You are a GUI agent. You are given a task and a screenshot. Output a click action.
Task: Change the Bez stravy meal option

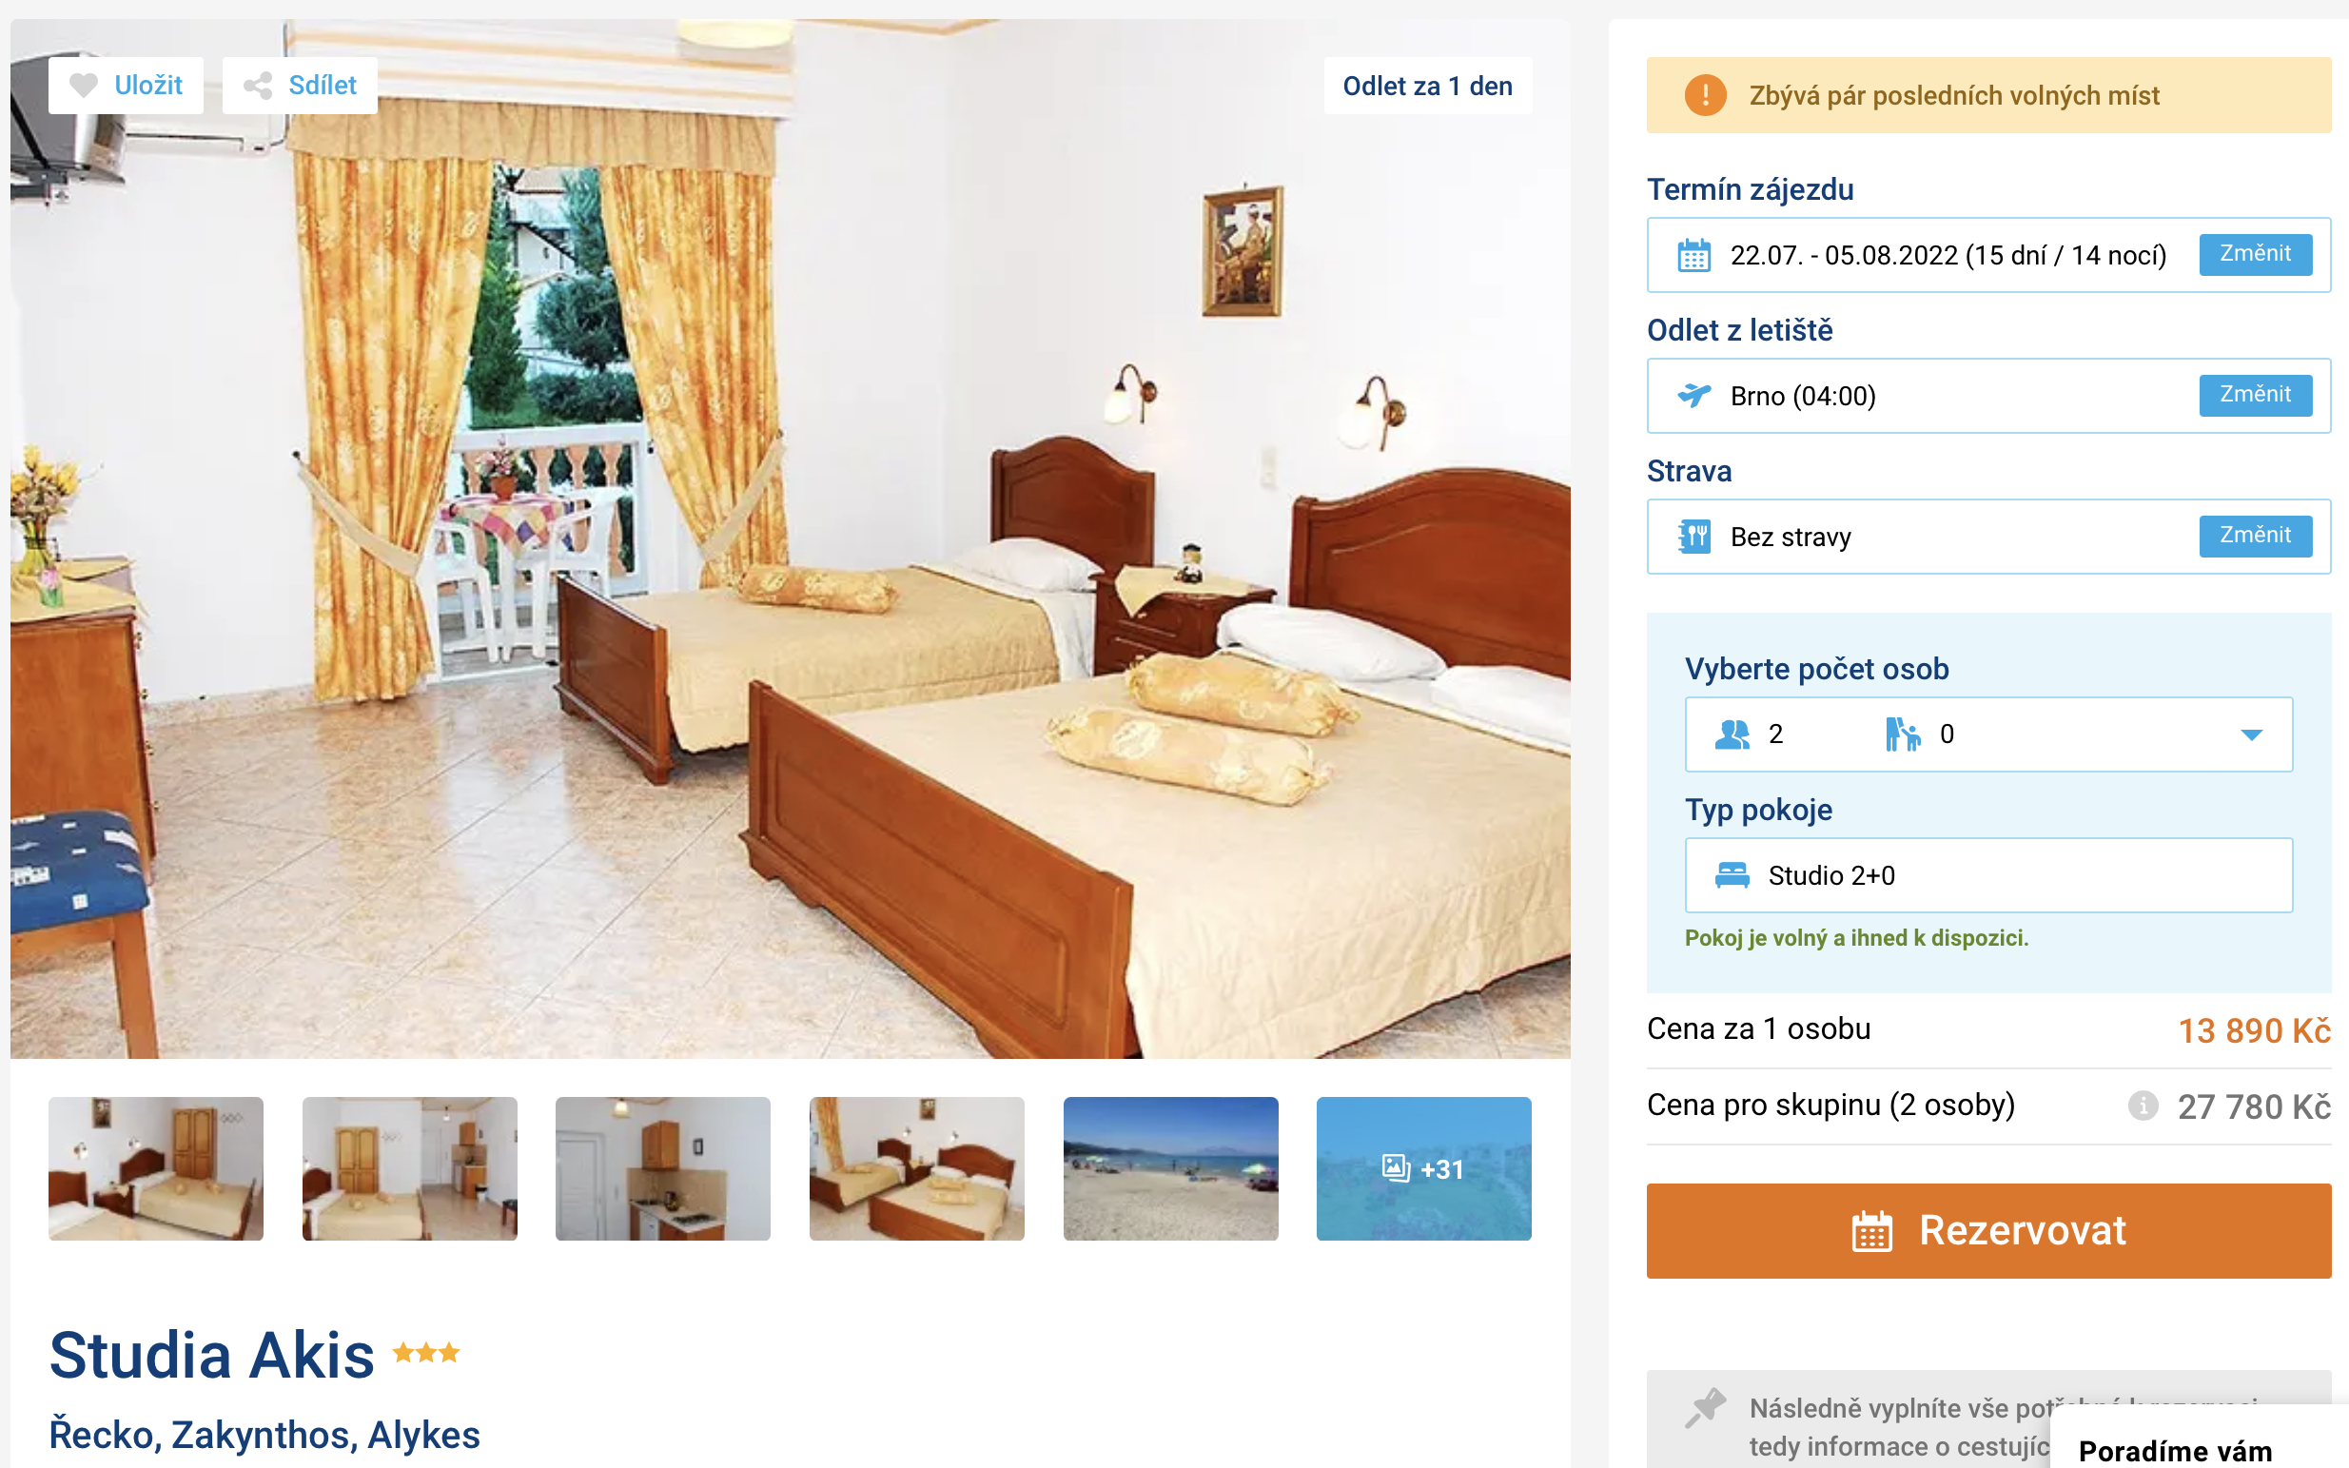[x=2255, y=536]
